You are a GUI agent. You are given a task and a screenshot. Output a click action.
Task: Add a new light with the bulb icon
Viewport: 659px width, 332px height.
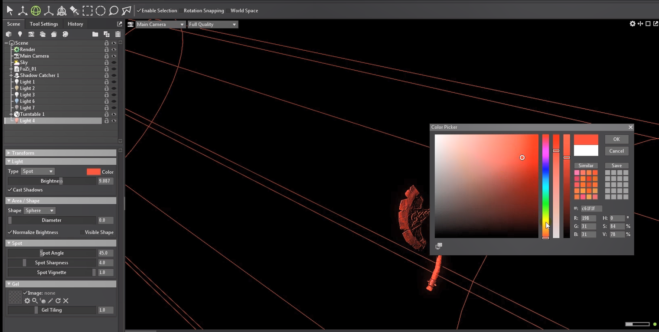click(20, 34)
